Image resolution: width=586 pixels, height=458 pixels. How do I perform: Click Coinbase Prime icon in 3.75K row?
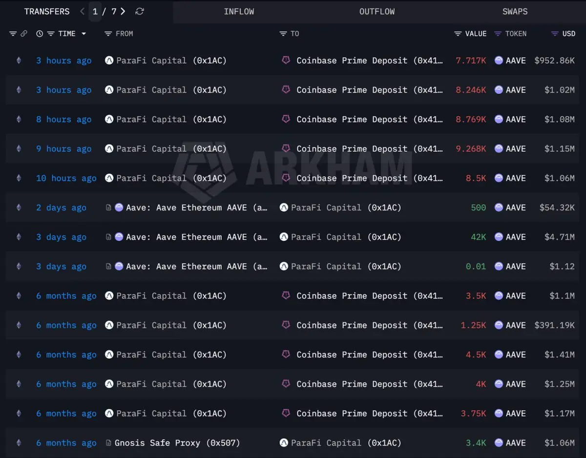[x=286, y=414]
